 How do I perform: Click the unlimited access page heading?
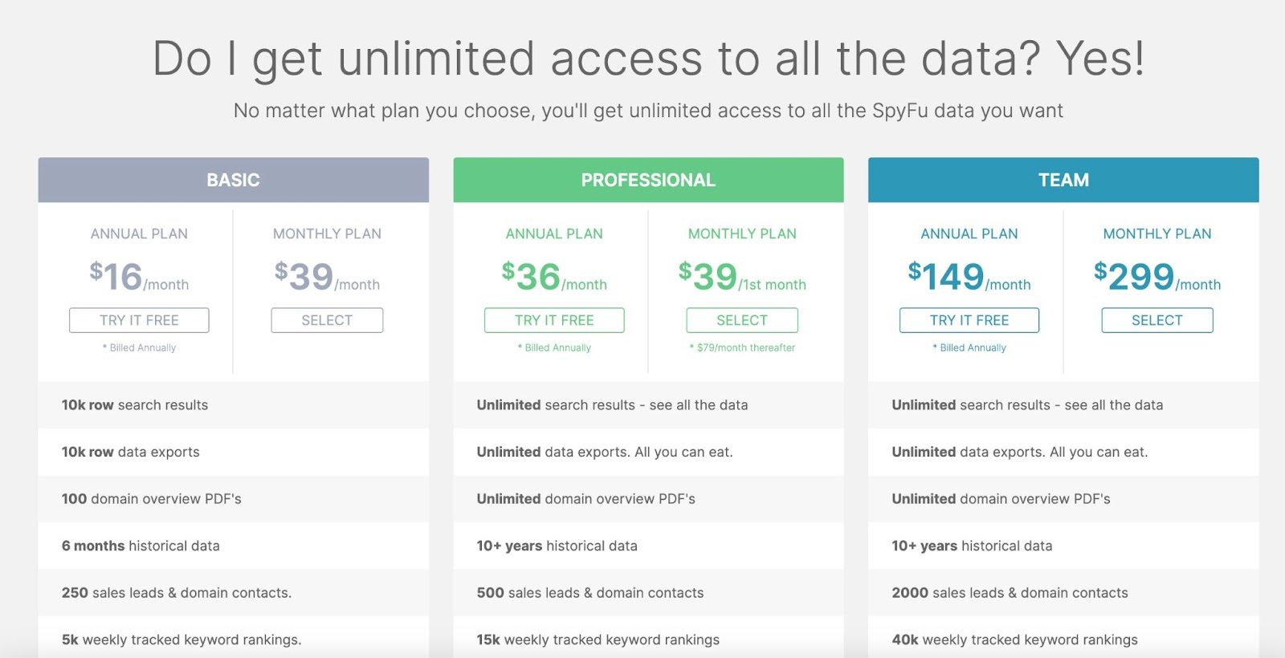648,59
